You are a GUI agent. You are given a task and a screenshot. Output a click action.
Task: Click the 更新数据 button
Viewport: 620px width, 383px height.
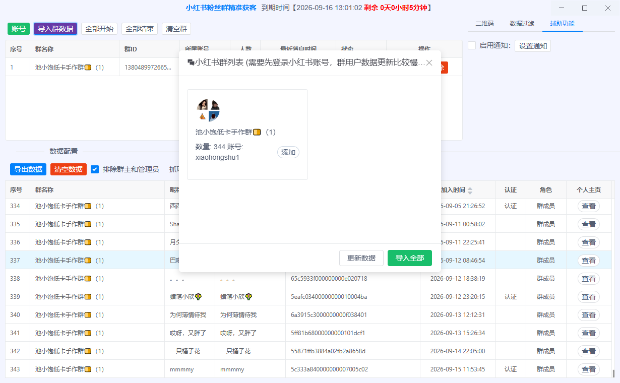pos(361,258)
